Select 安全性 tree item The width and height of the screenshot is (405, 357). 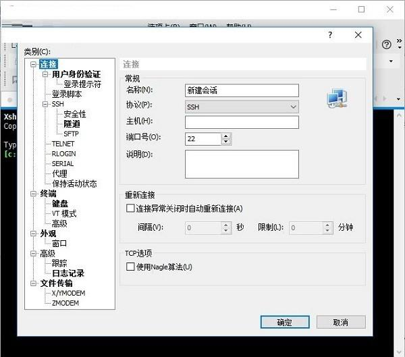(75, 114)
